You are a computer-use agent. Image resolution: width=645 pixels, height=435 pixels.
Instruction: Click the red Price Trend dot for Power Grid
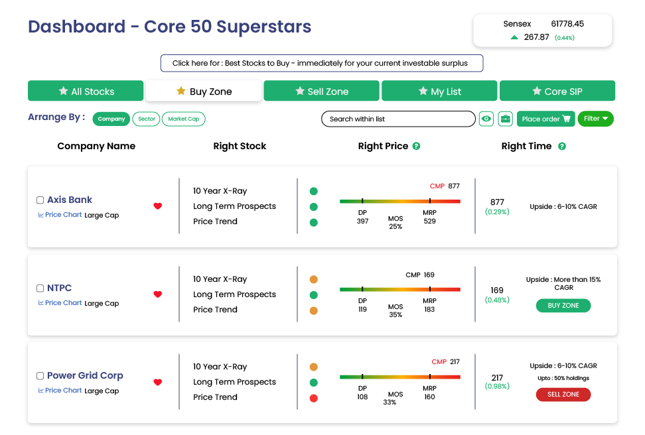[x=314, y=398]
